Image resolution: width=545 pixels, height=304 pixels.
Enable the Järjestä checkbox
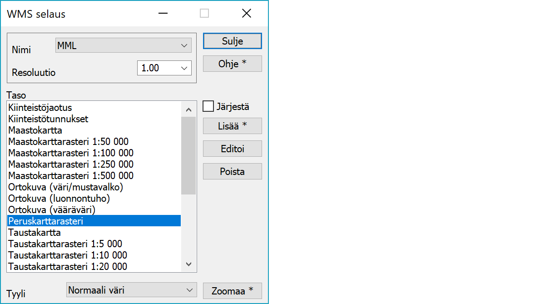pos(208,107)
